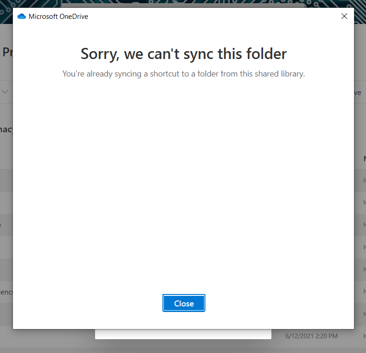Click the OneDrive cloud icon in title bar

point(22,16)
